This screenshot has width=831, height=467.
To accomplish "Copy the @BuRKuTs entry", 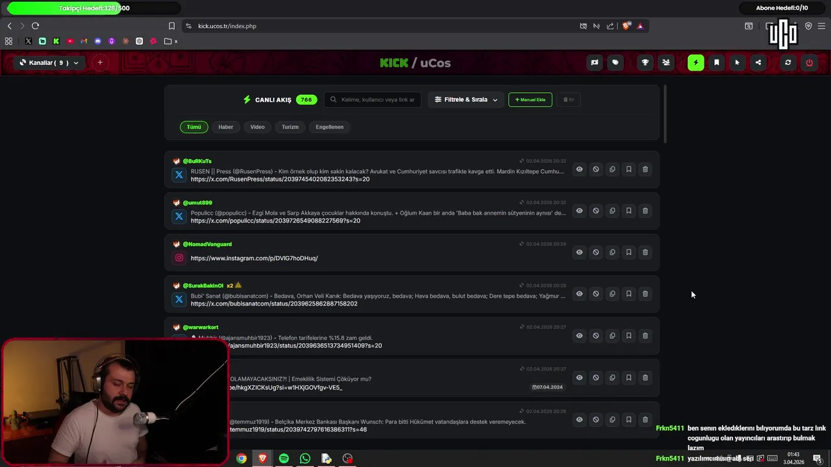I will (x=612, y=169).
